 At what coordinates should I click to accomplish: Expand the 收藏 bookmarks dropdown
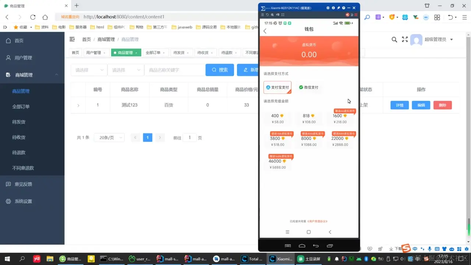click(31, 27)
